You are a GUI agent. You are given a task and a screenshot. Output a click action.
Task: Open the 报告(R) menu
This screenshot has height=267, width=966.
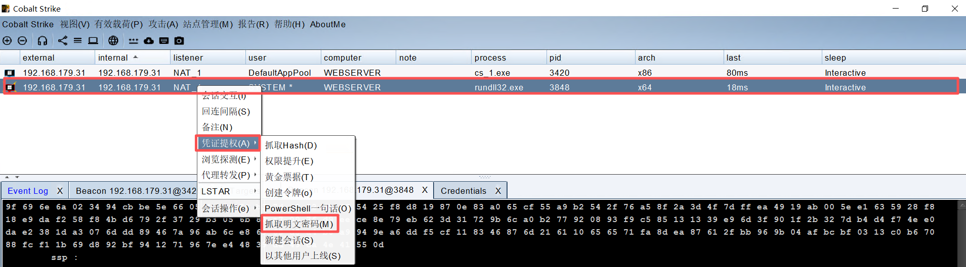point(253,24)
